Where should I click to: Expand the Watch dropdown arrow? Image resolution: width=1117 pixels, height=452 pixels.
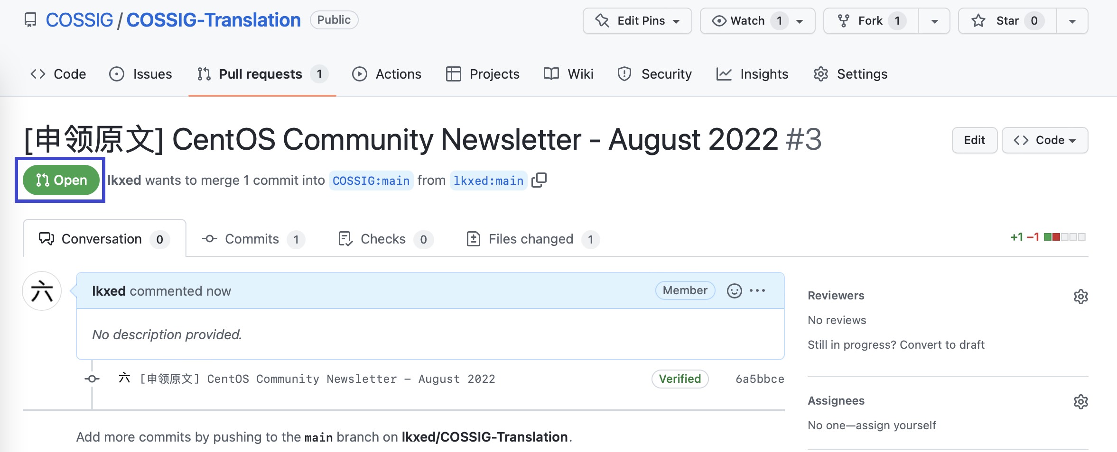pyautogui.click(x=800, y=21)
